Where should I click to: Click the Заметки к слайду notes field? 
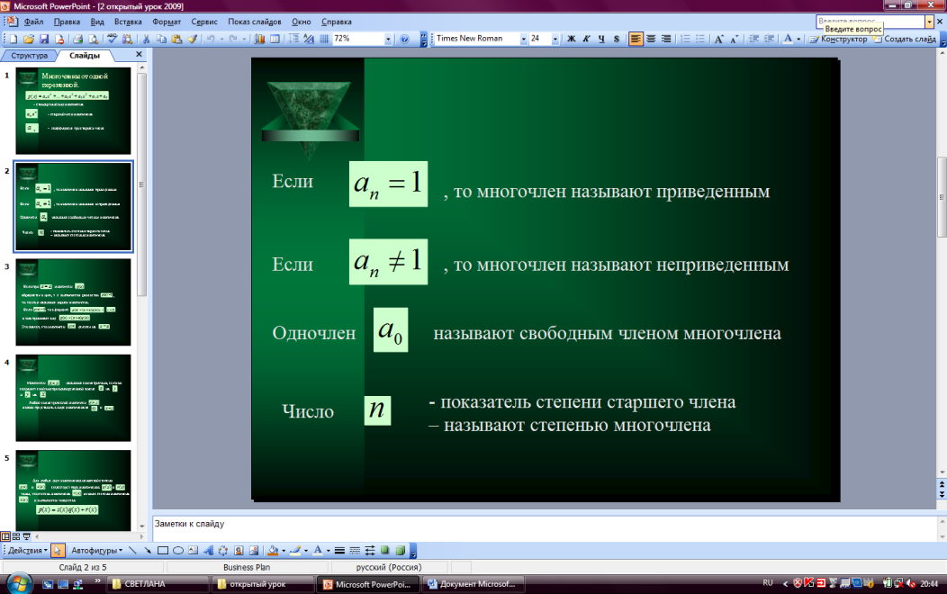[x=544, y=529]
